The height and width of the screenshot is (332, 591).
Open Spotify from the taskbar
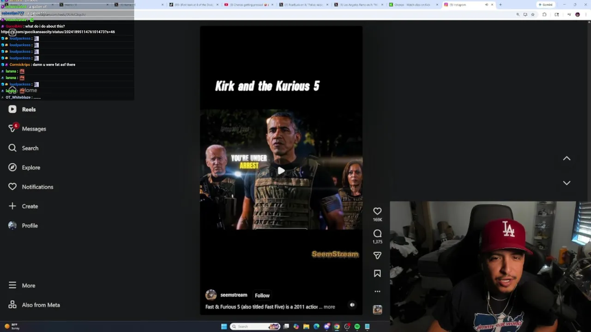coord(357,326)
